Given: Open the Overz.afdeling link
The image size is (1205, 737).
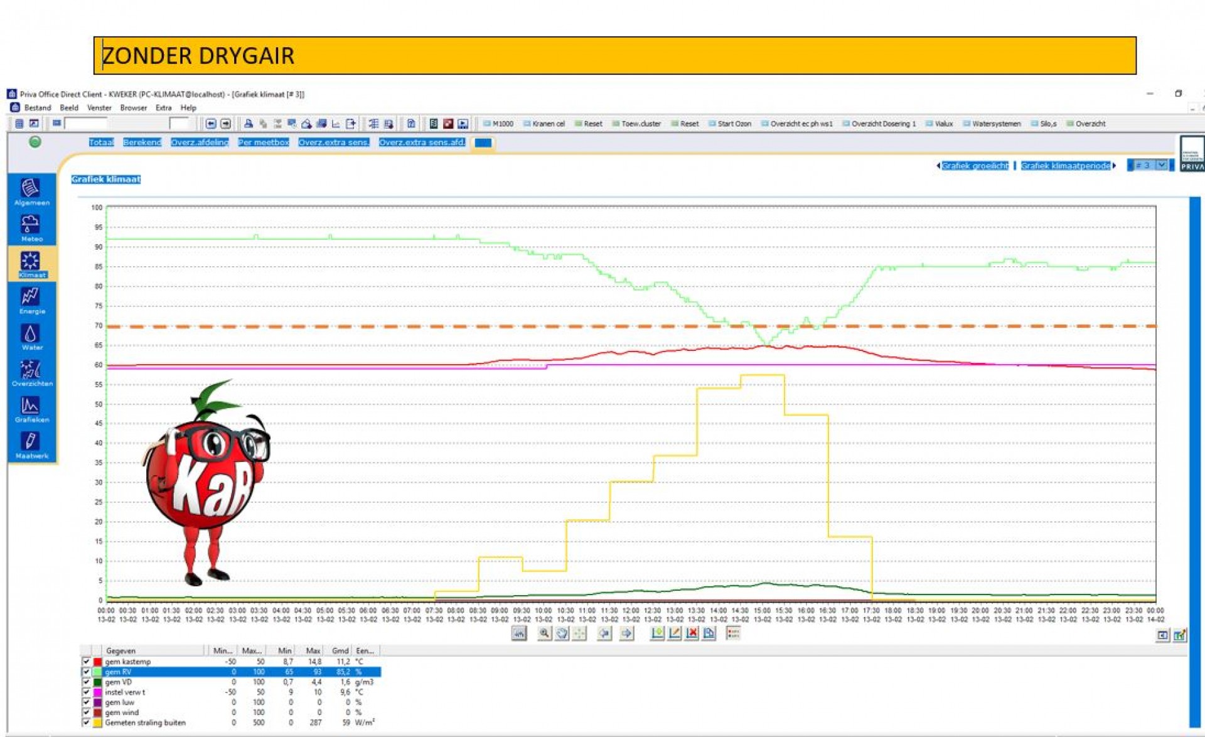Looking at the screenshot, I should (200, 143).
